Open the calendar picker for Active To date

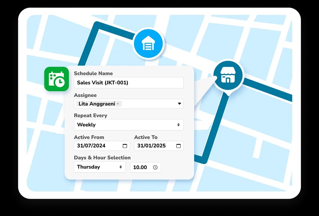(x=178, y=146)
